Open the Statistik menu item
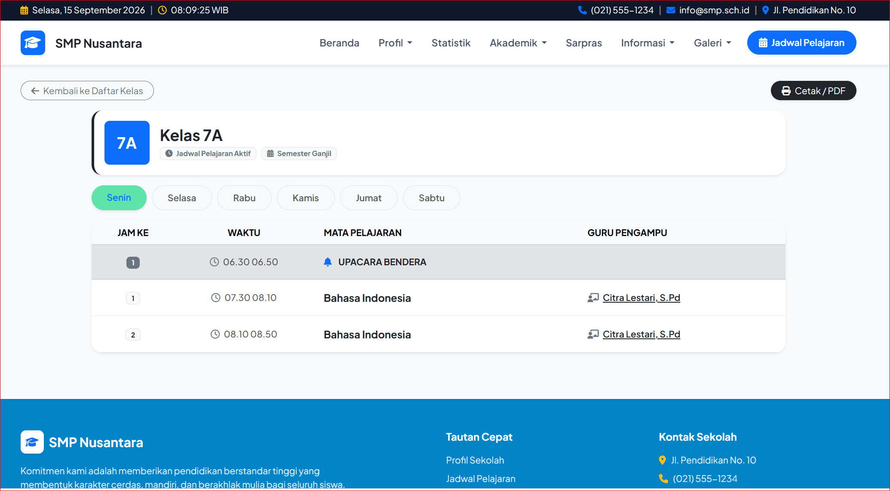This screenshot has height=491, width=890. 451,43
